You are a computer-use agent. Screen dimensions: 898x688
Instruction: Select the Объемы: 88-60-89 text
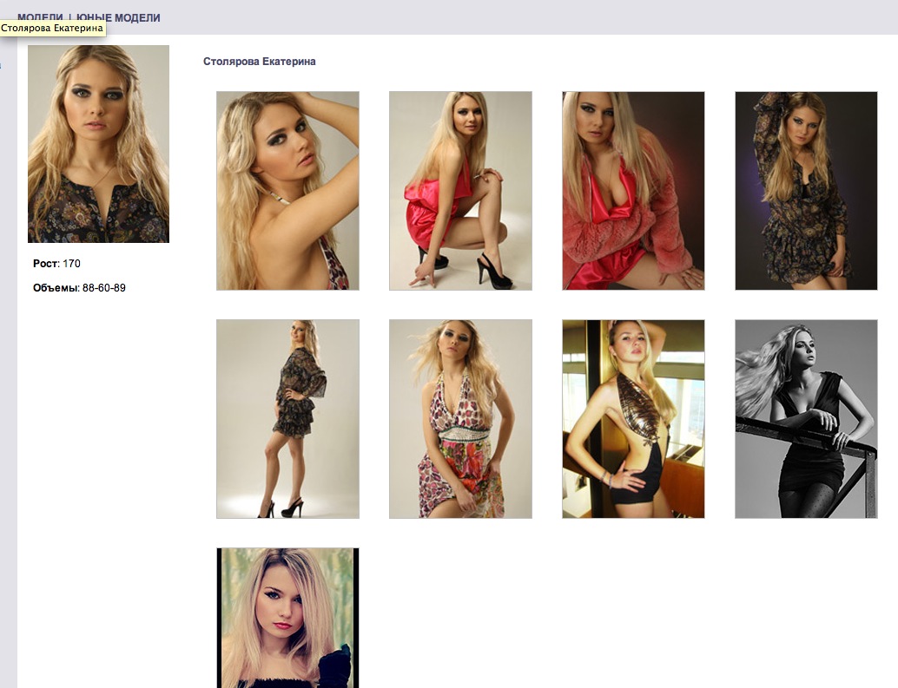(x=79, y=288)
